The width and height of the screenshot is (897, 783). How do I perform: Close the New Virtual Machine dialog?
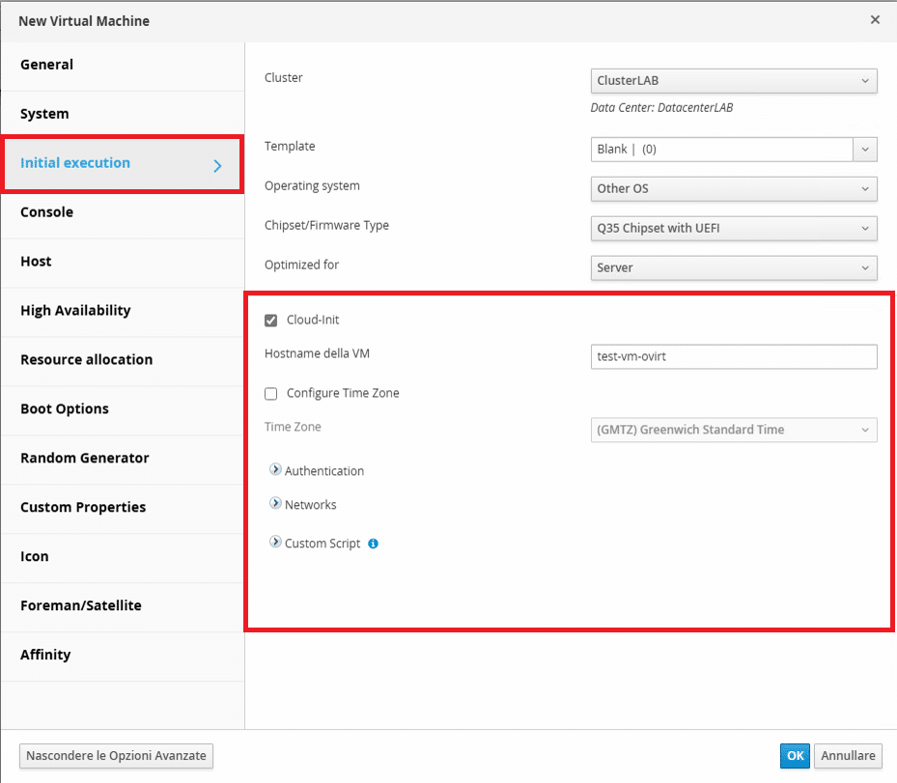(875, 20)
